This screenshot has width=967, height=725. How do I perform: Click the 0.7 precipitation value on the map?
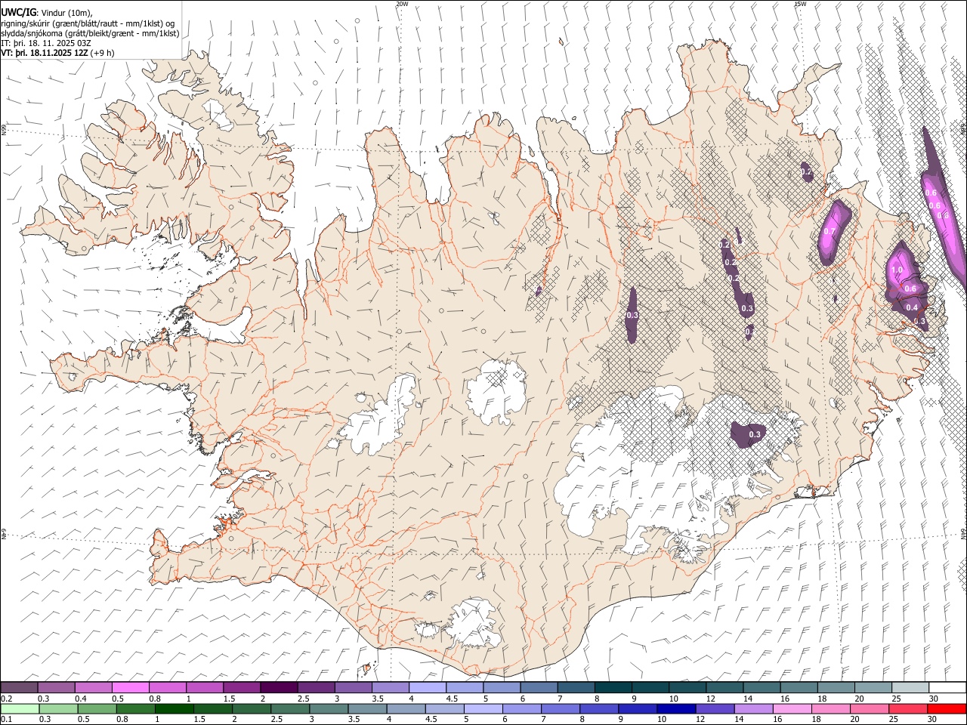(830, 231)
